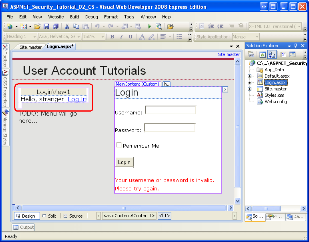Click the New Web Site toolbar icon
Screen dimensions: 309x242
(10, 26)
